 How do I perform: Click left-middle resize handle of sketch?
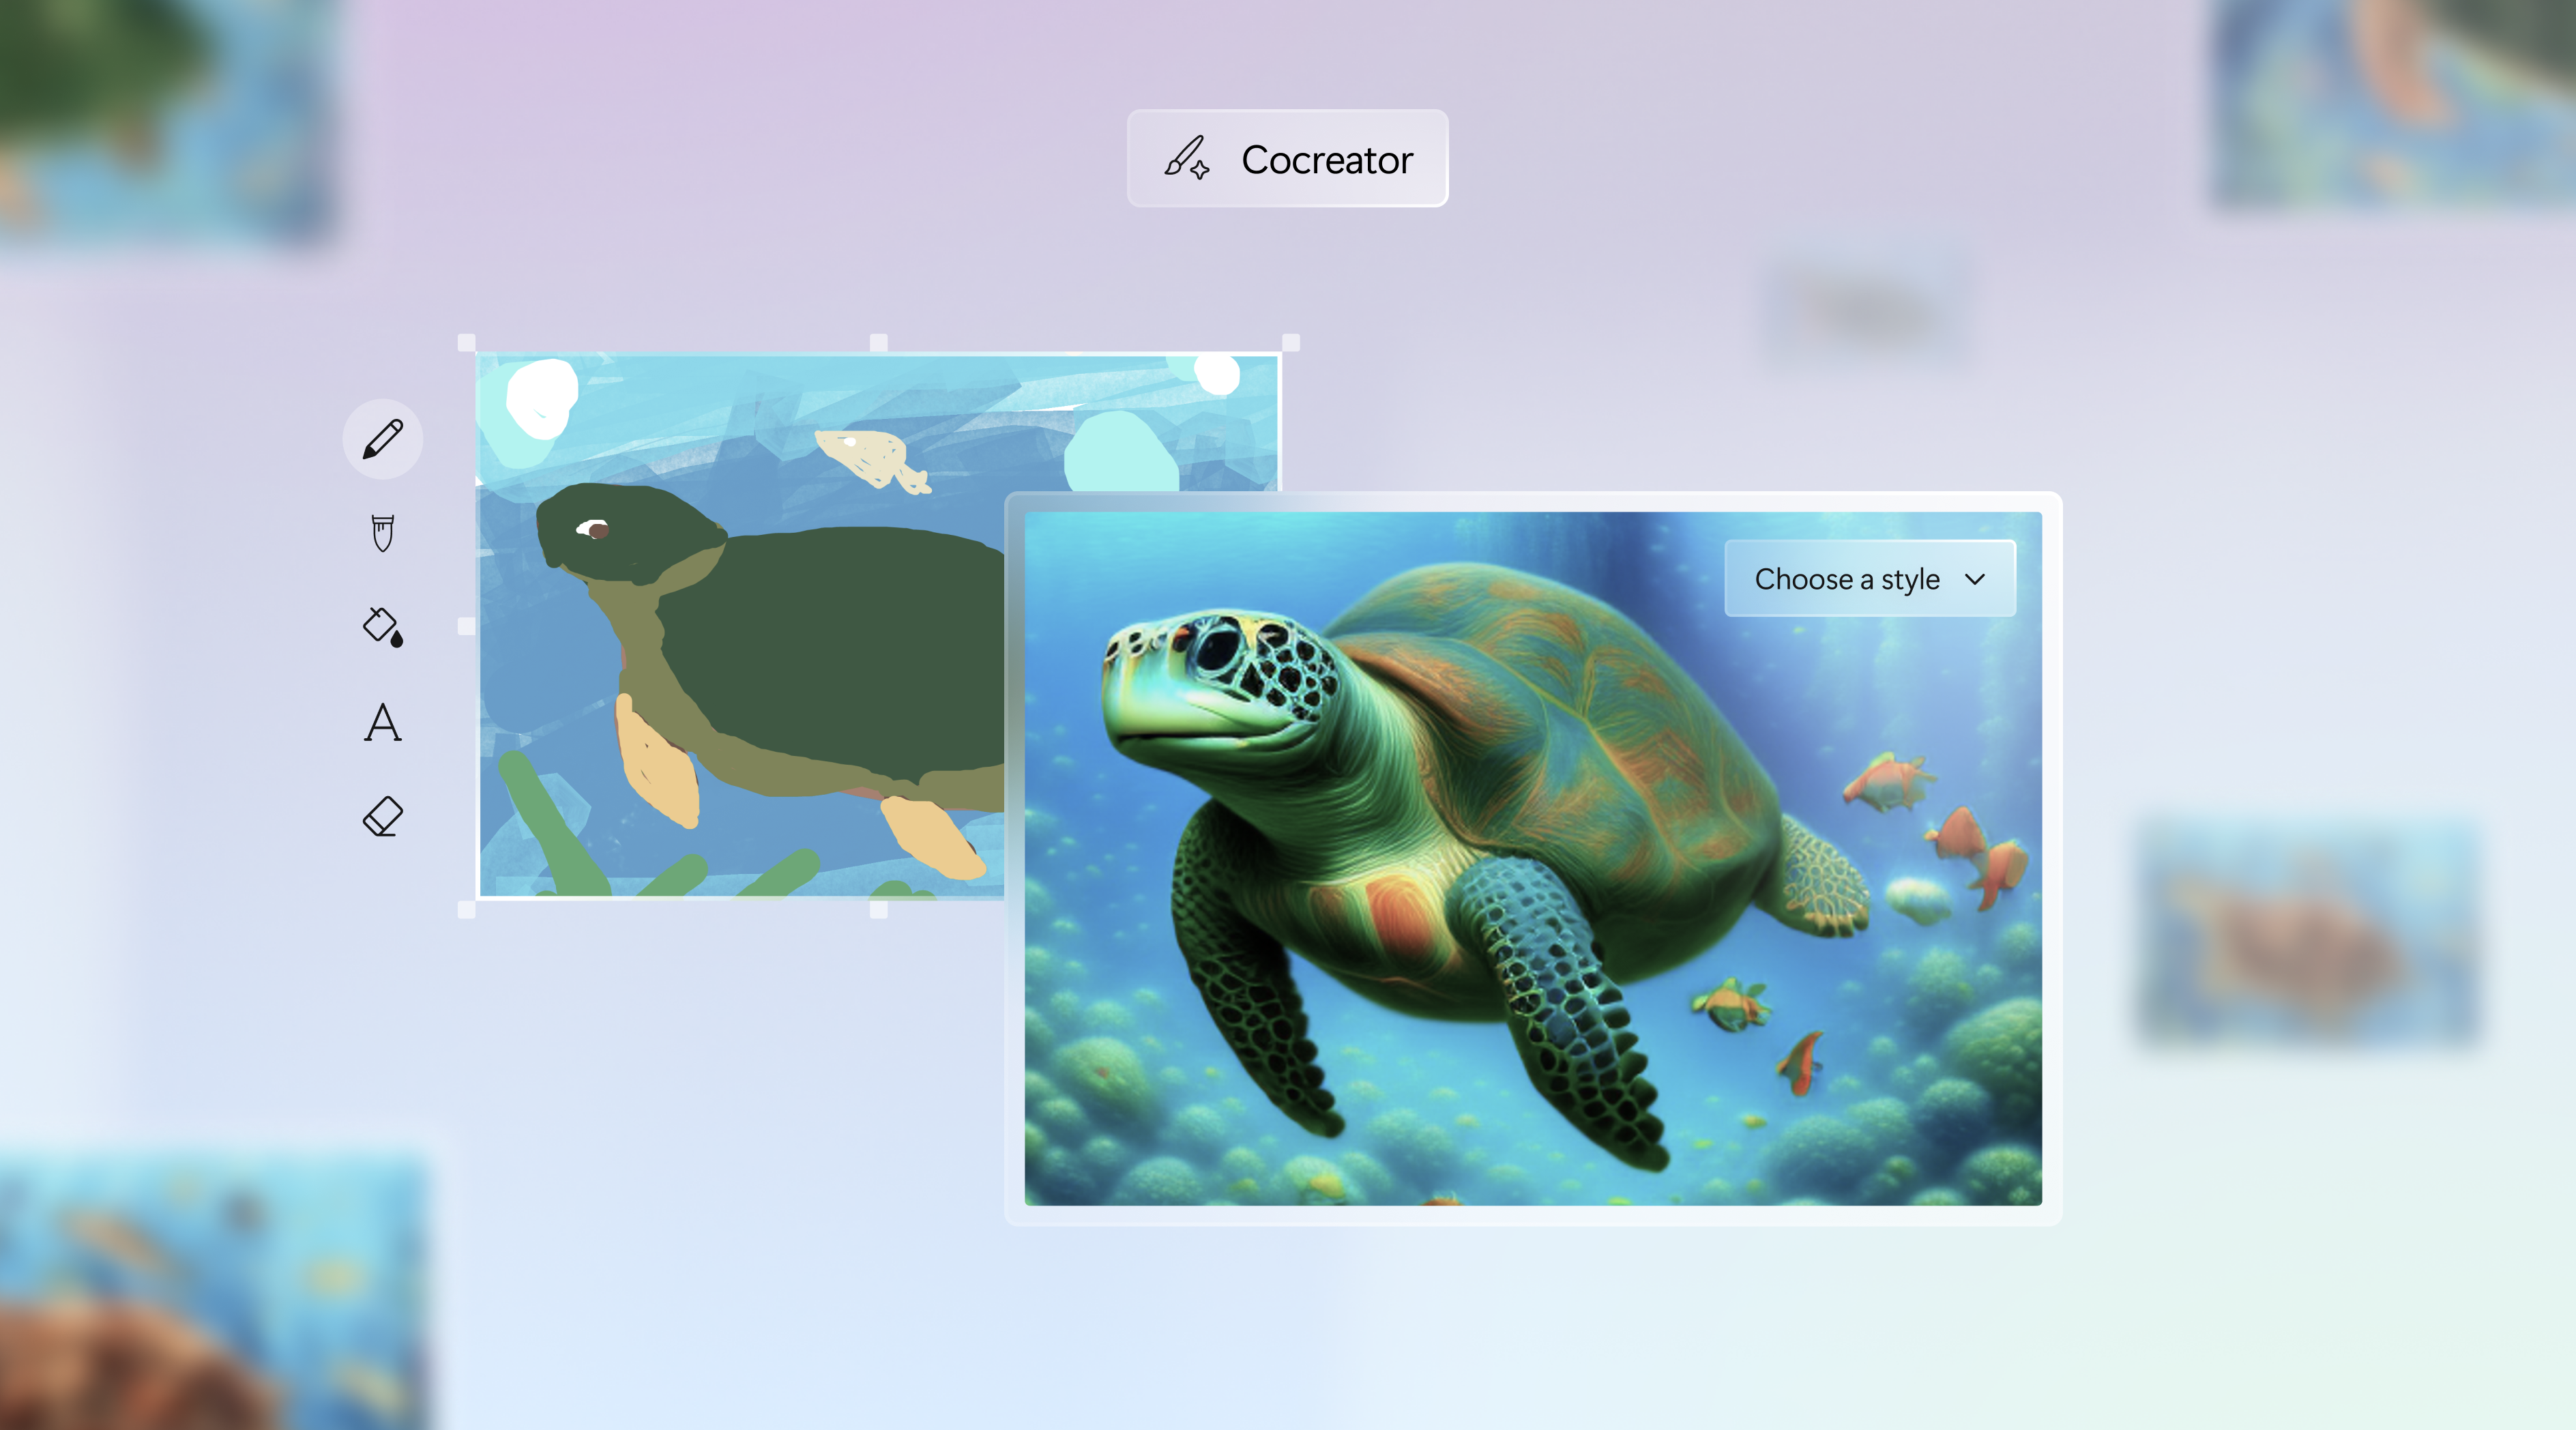466,626
